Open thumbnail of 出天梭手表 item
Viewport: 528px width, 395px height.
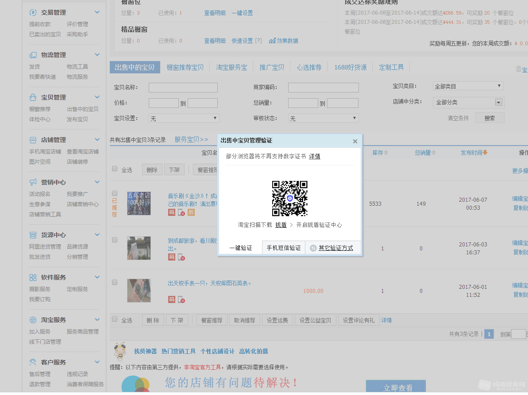click(x=139, y=291)
